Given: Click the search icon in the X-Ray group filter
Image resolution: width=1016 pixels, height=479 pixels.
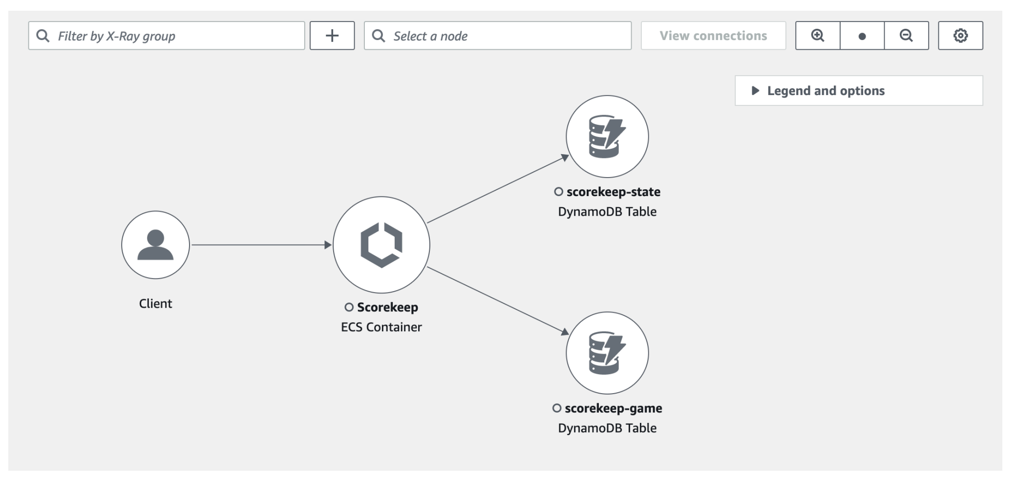Looking at the screenshot, I should [x=43, y=36].
